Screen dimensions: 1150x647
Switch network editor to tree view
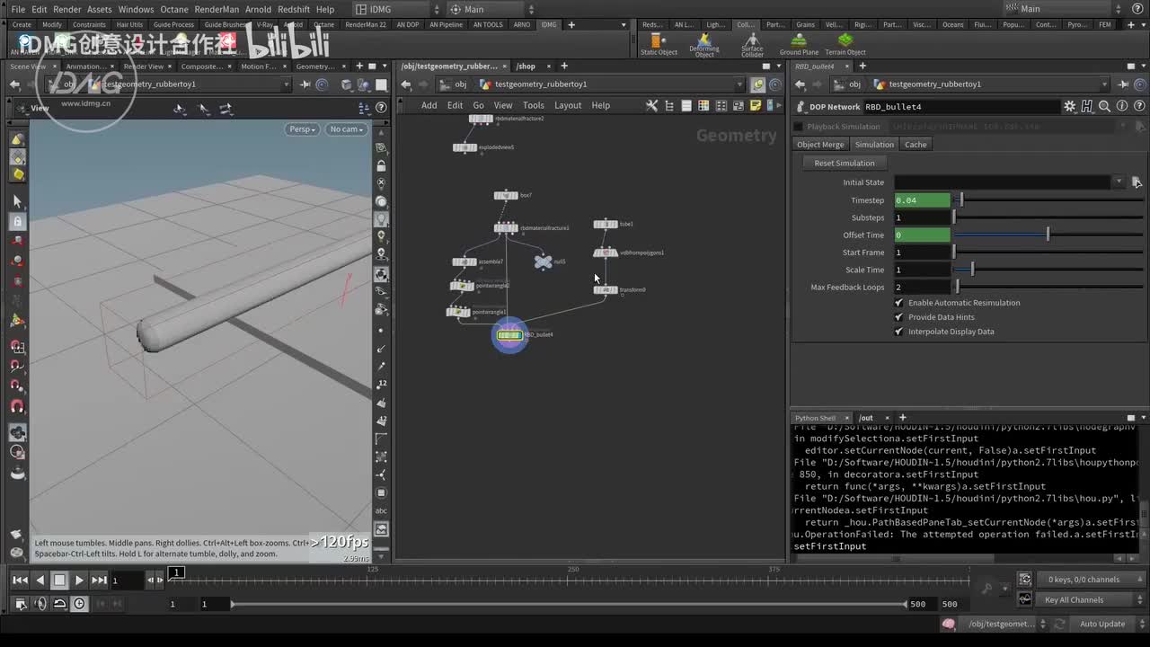click(669, 105)
